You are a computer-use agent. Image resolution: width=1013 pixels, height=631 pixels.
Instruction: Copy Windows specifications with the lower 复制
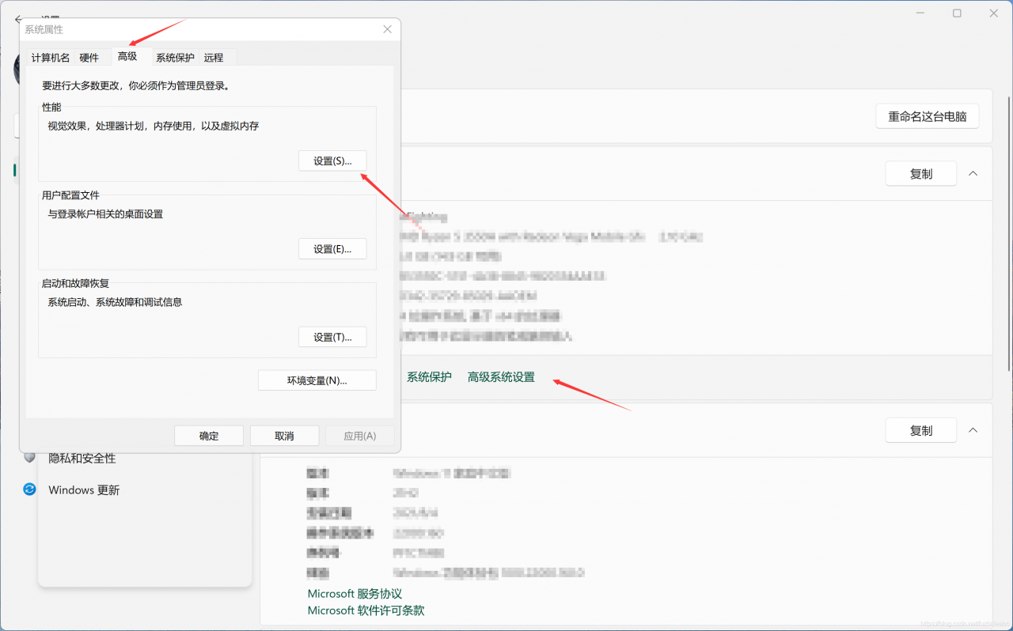tap(921, 431)
